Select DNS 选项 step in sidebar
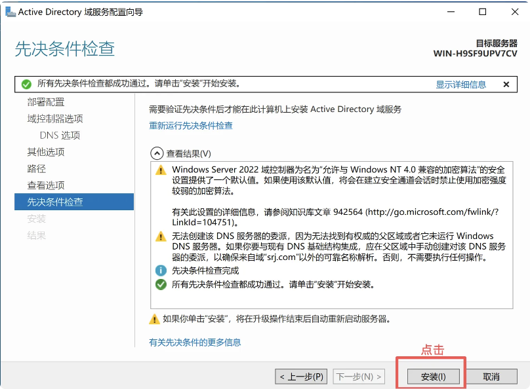The image size is (530, 389). [60, 136]
